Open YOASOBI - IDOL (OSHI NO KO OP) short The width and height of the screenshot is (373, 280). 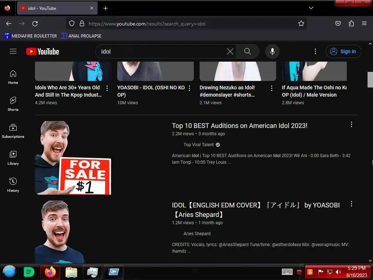coord(151,91)
